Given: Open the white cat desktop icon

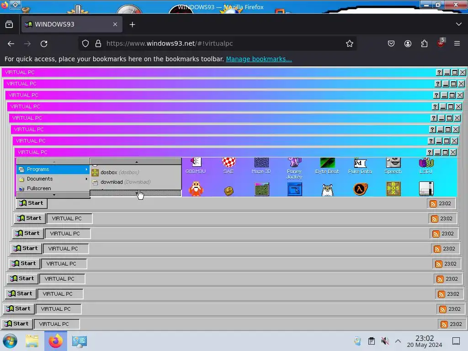Looking at the screenshot, I should pos(327,190).
